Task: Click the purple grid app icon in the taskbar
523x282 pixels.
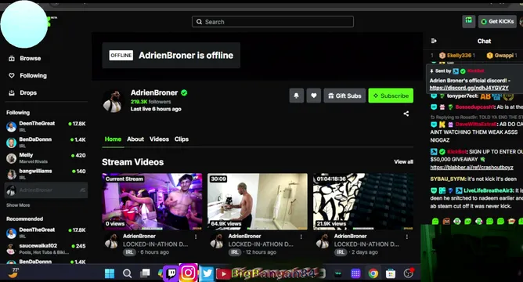Action: (x=355, y=273)
